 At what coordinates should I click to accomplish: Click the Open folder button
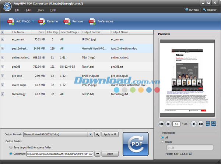[x=110, y=154]
